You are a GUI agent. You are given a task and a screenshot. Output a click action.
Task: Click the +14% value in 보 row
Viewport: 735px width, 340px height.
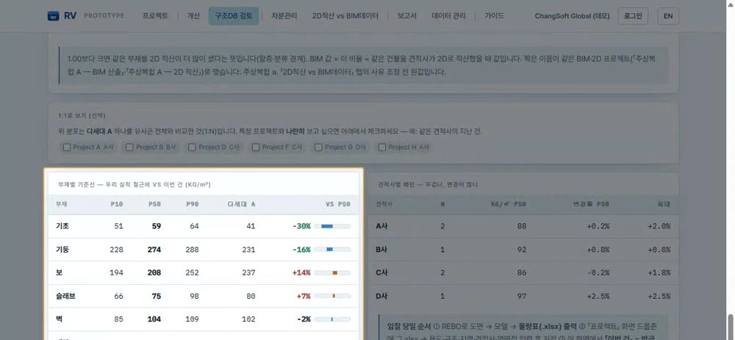[301, 272]
